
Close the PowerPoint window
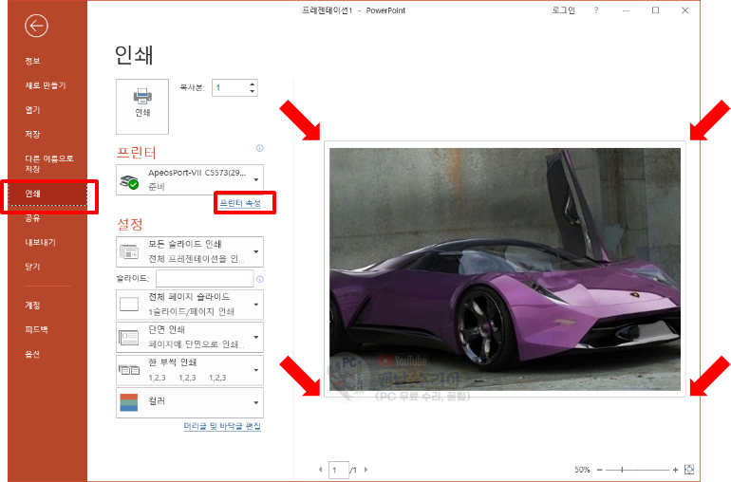(684, 10)
